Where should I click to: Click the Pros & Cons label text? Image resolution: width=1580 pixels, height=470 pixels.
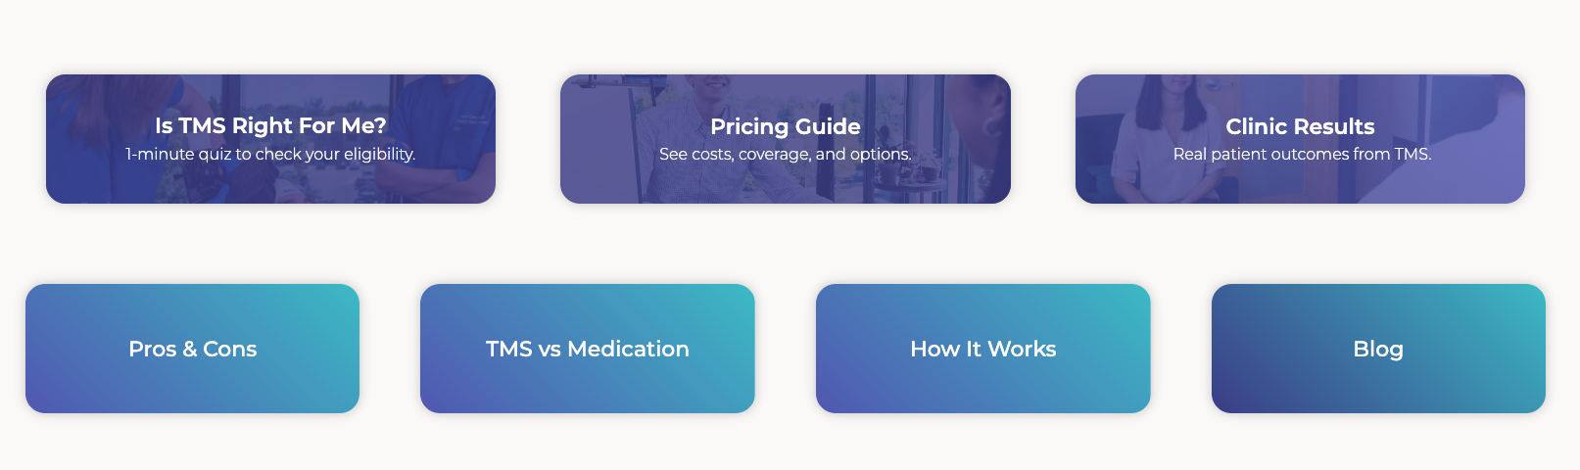pyautogui.click(x=193, y=349)
